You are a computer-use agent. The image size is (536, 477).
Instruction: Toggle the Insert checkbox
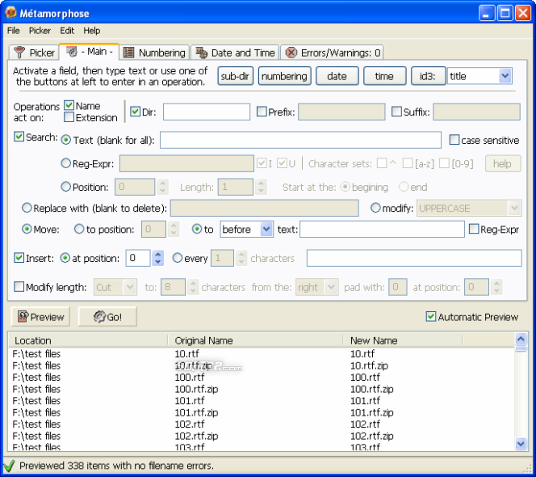click(x=19, y=258)
